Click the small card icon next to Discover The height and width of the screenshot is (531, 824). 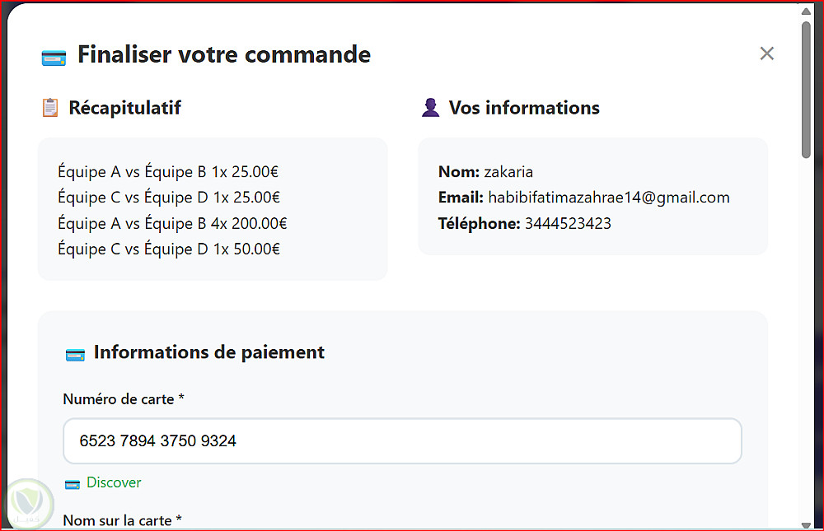[x=73, y=483]
